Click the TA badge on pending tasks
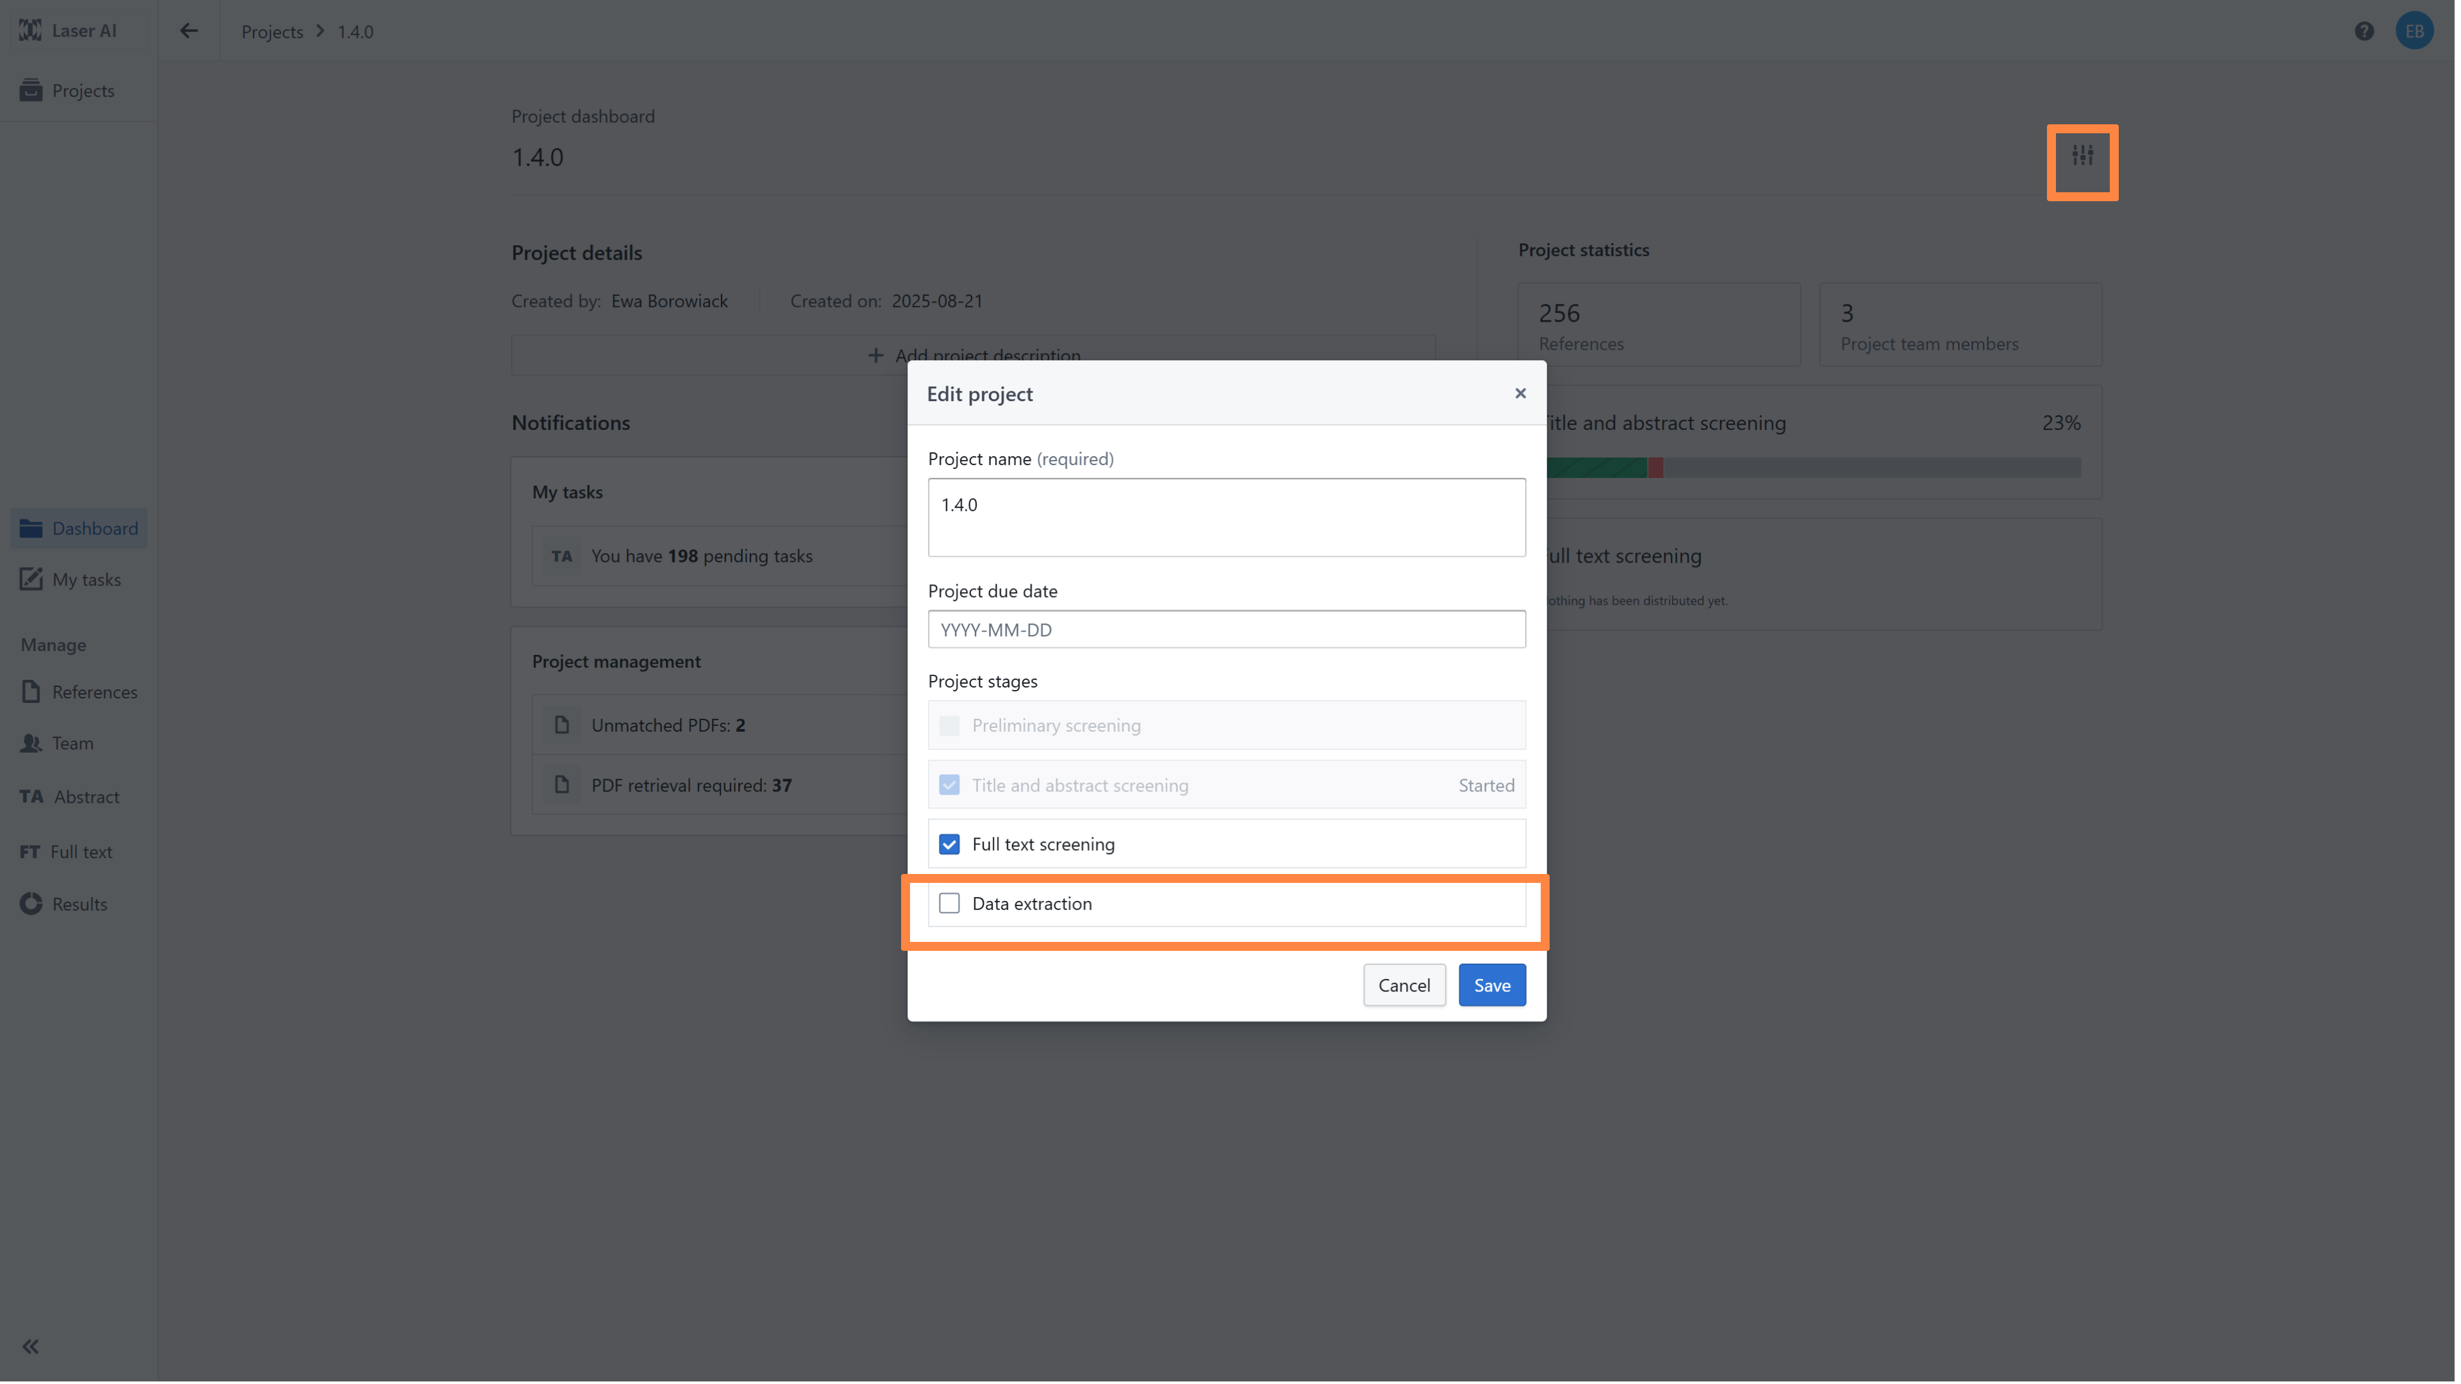Viewport: 2461px width, 1384px height. pos(563,557)
